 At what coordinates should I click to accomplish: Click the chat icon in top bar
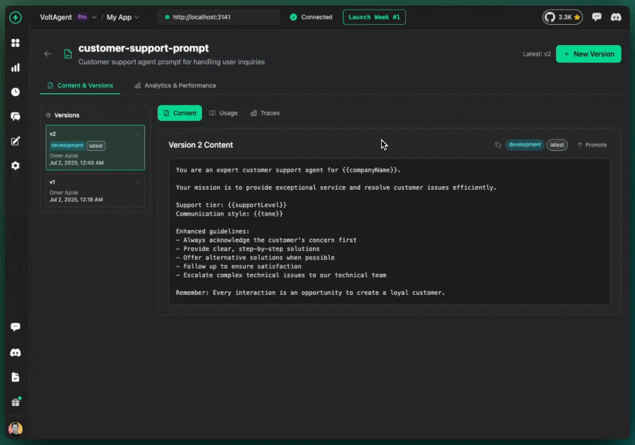tap(596, 17)
